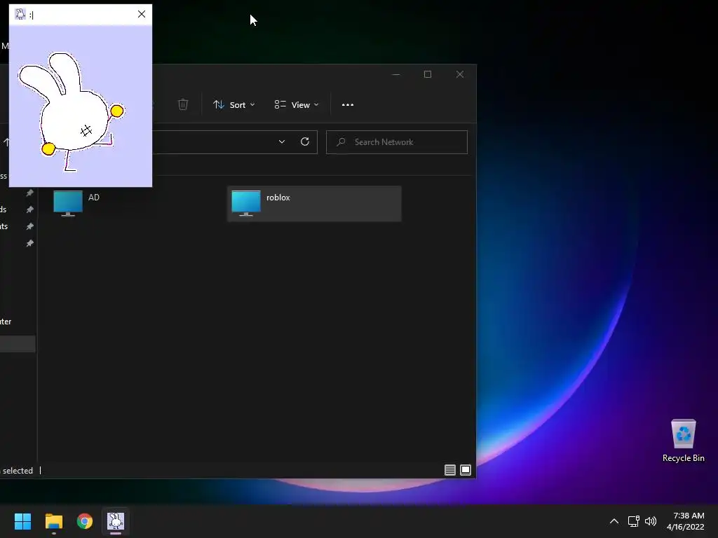The image size is (718, 538).
Task: Close the bunny window
Action: click(142, 14)
